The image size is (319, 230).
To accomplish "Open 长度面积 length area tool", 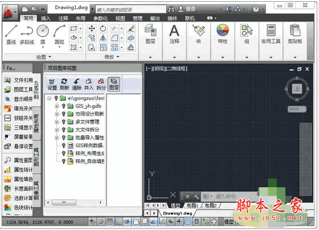I will coord(19,188).
